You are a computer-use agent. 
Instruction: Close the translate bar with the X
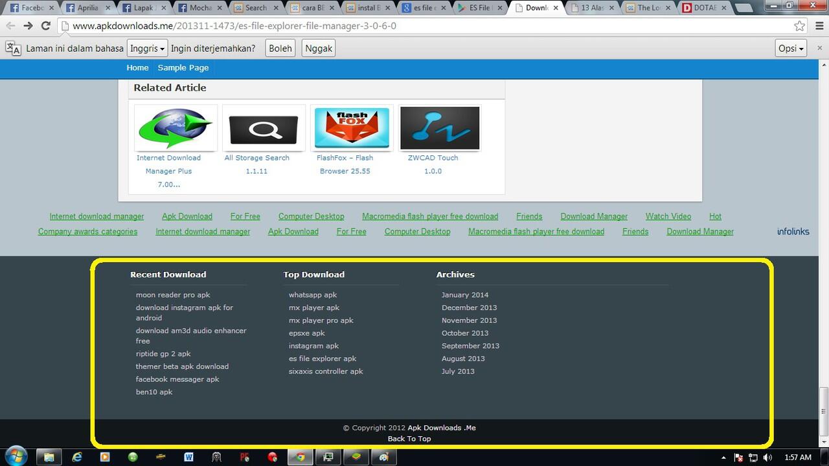820,49
